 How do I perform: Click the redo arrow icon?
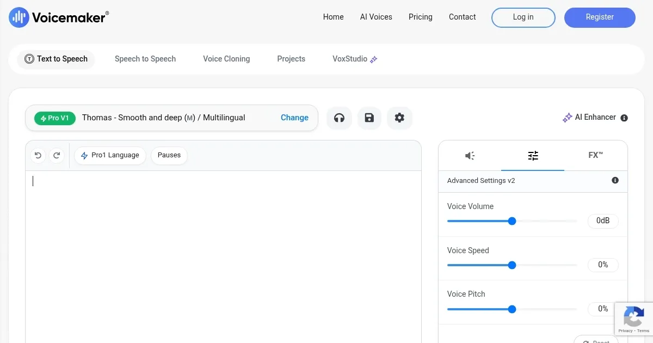tap(57, 155)
